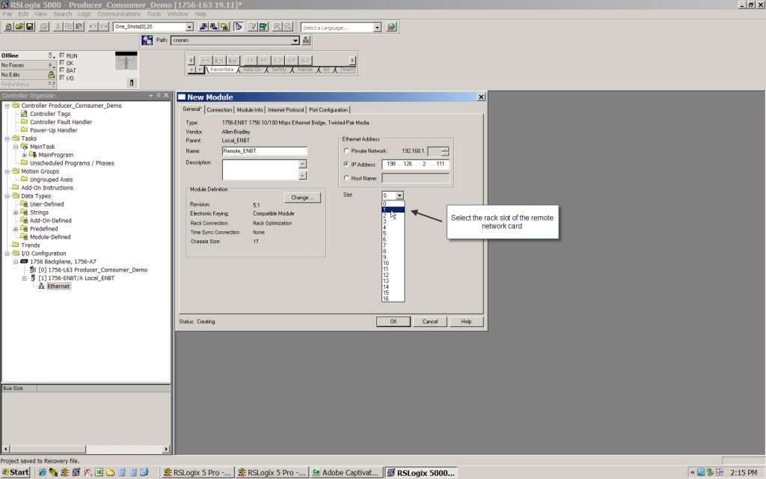Open the Slot dropdown arrow
The image size is (766, 479).
pos(399,195)
